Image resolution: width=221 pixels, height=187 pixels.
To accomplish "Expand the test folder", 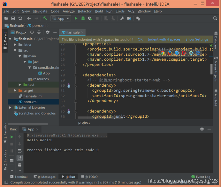I will pos(20,85).
